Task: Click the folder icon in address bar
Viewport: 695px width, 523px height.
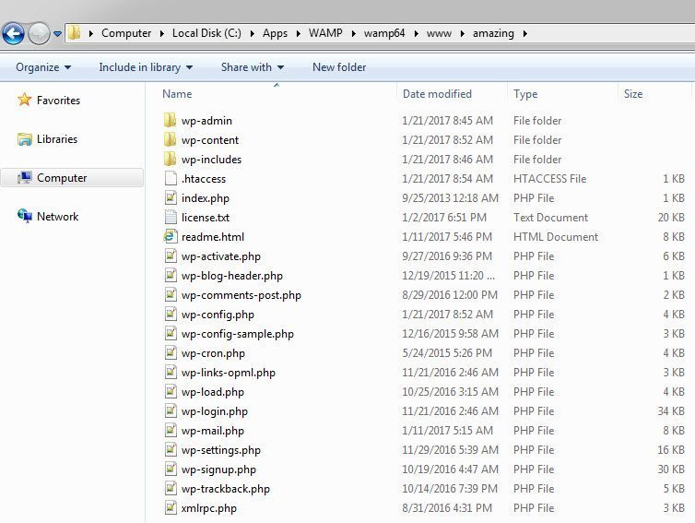Action: 75,33
